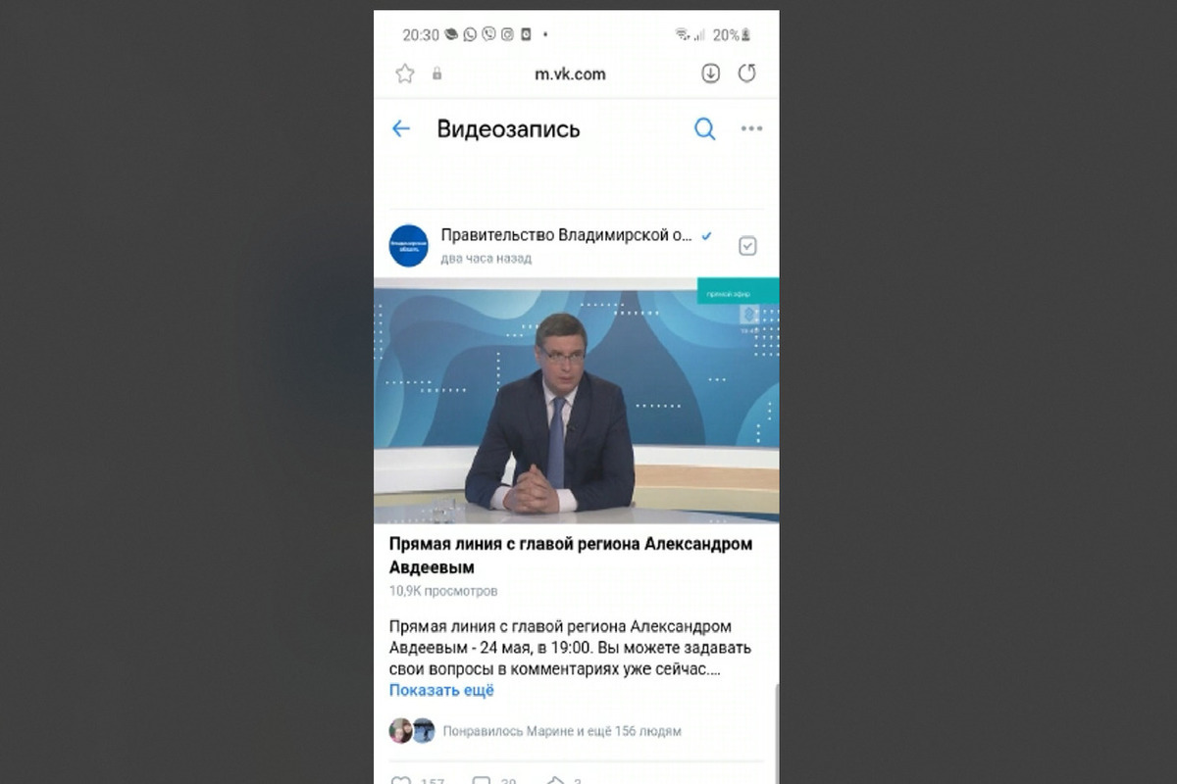Open the three-dots more options menu
The height and width of the screenshot is (784, 1177).
point(751,128)
